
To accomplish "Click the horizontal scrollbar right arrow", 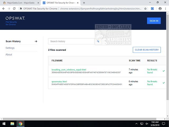I will pyautogui.click(x=165, y=119).
